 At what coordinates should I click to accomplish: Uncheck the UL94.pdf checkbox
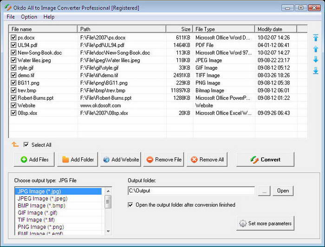pos(13,45)
